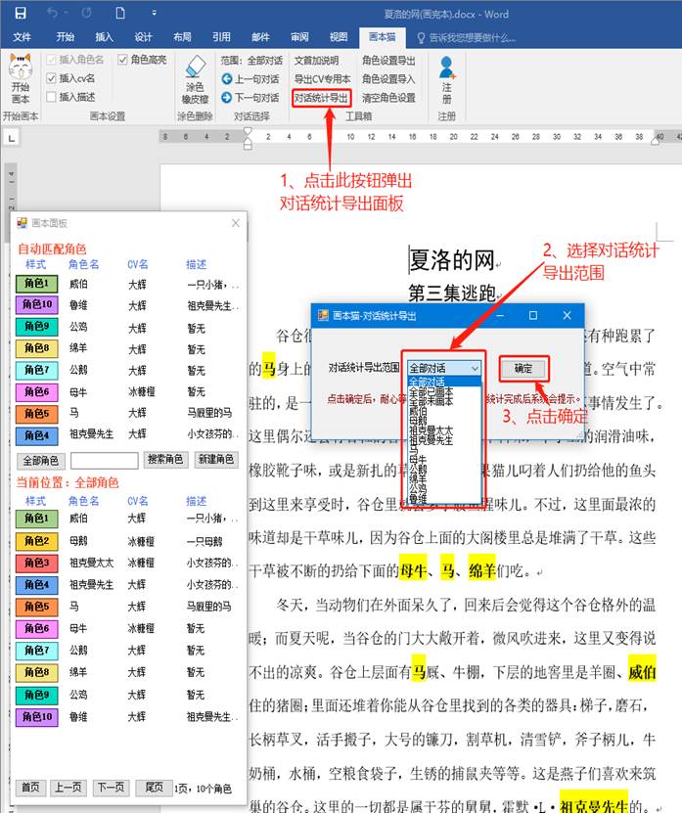682x813 pixels.
Task: Click 对话统计导出 in the toolbox group
Action: click(x=321, y=98)
